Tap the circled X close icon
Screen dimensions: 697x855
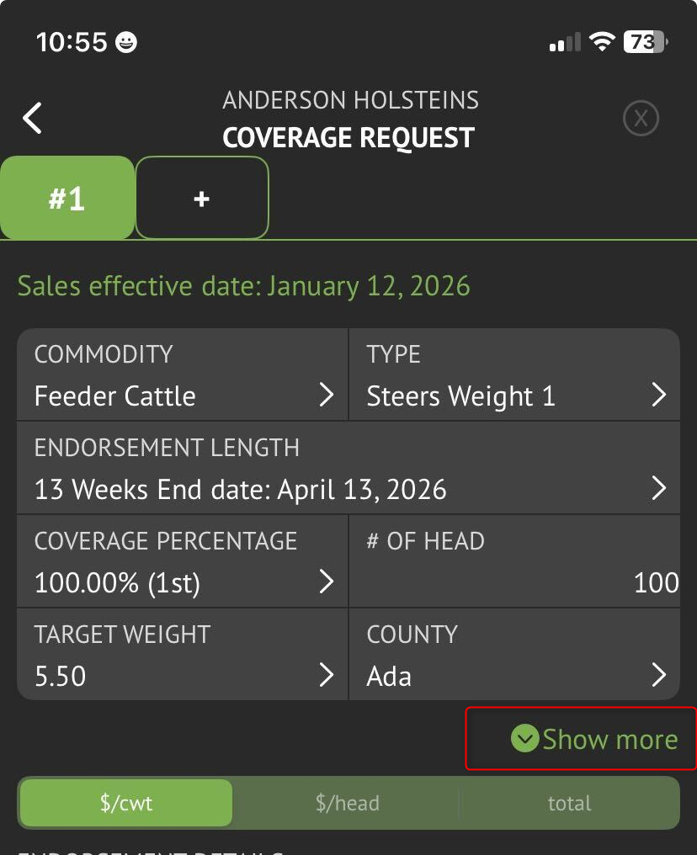(641, 119)
